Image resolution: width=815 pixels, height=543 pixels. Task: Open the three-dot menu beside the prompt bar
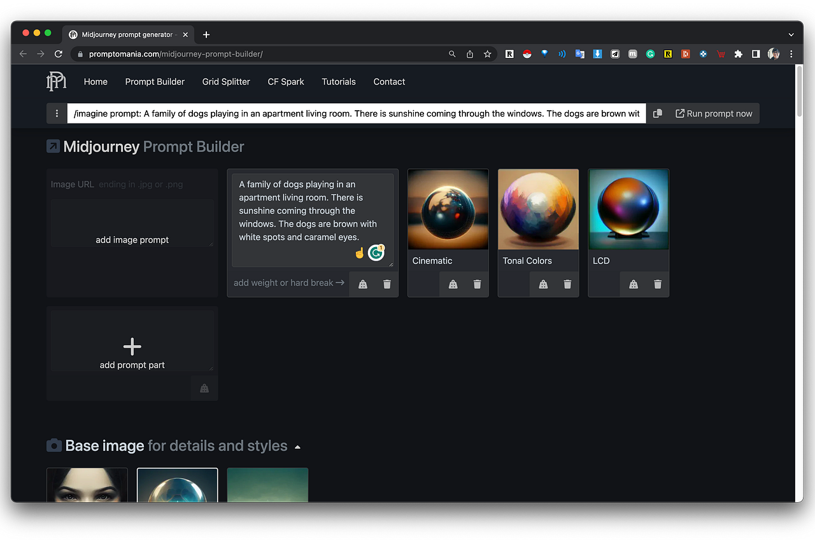tap(57, 114)
